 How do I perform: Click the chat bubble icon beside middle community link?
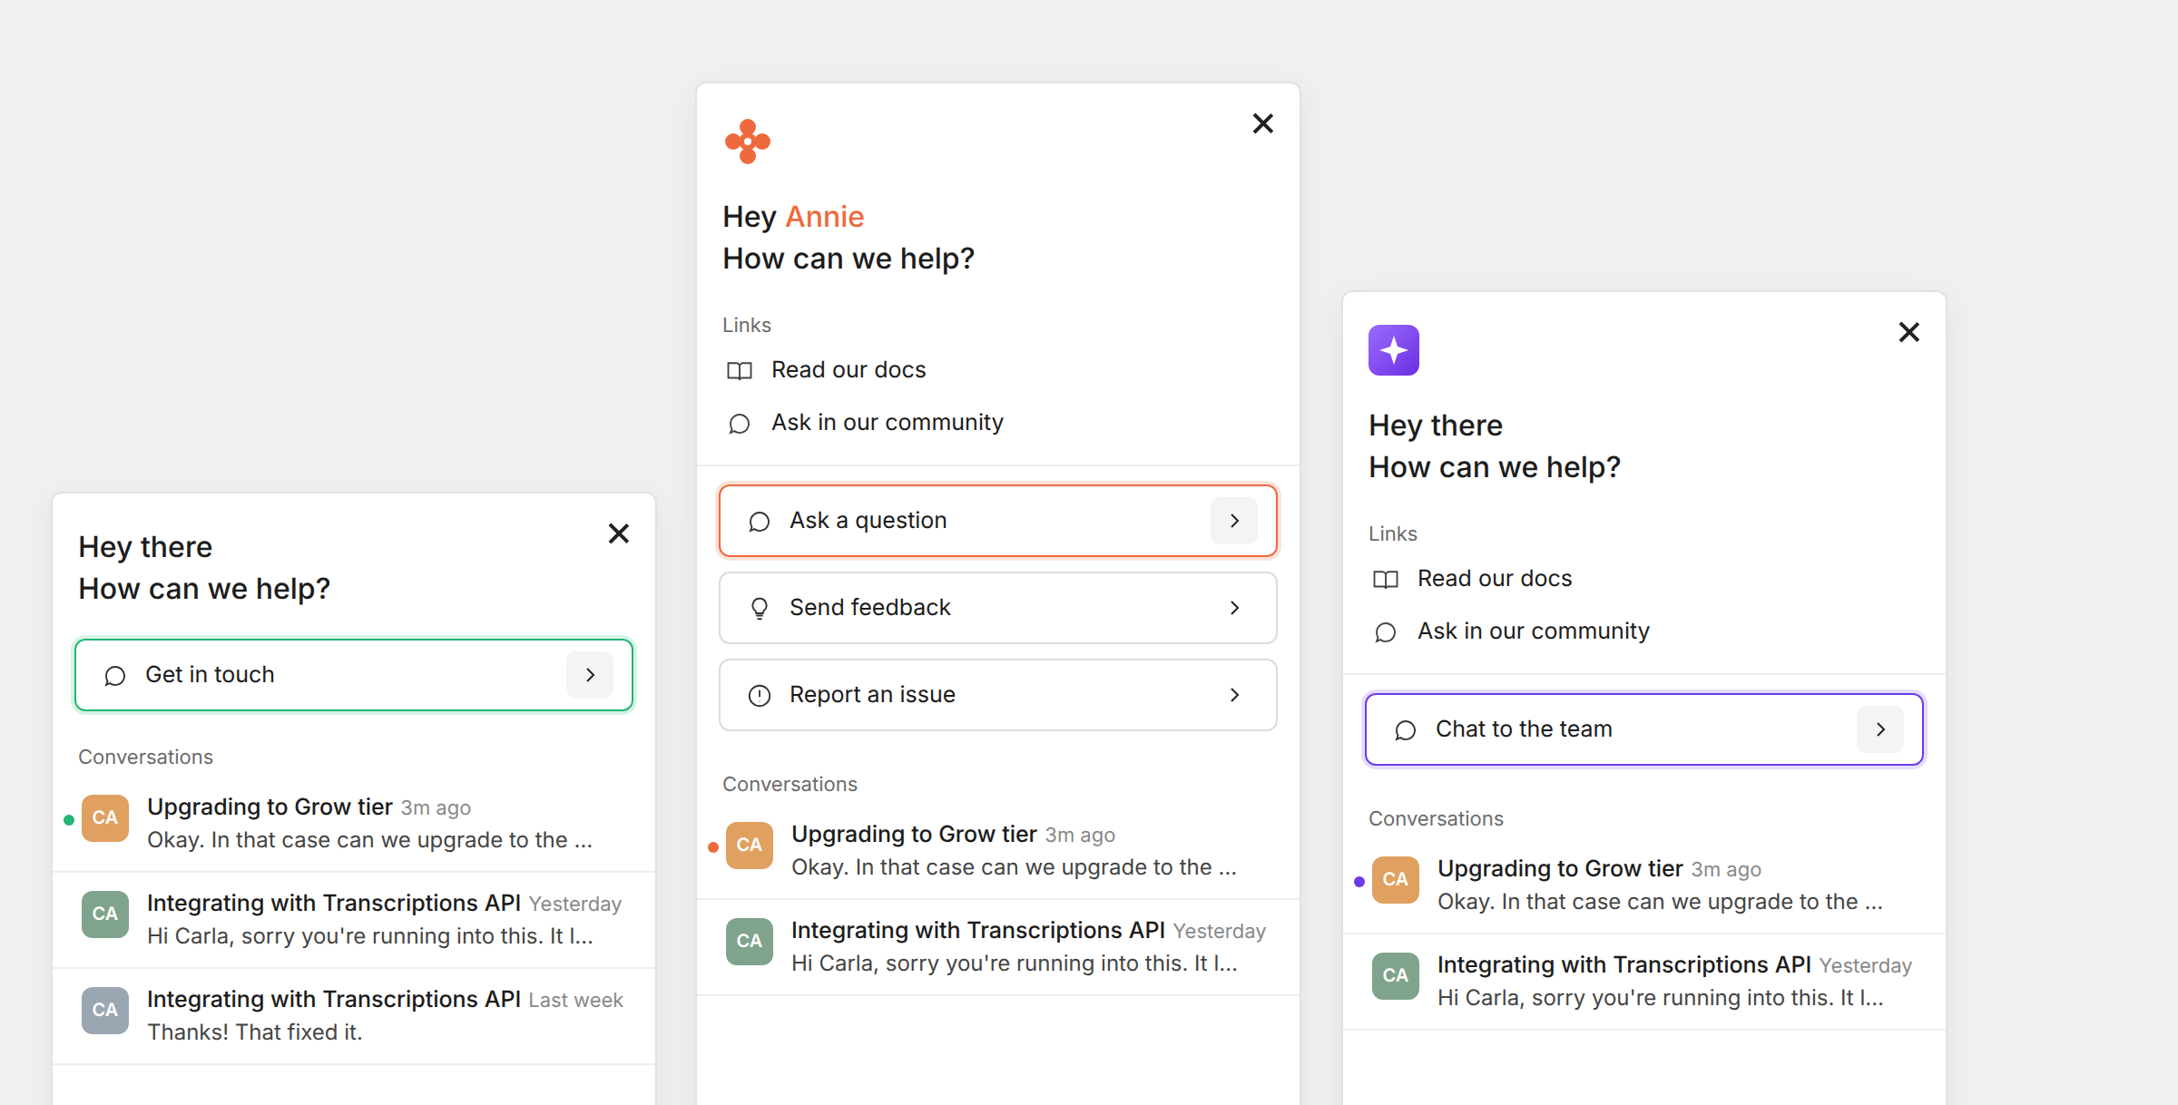(740, 424)
